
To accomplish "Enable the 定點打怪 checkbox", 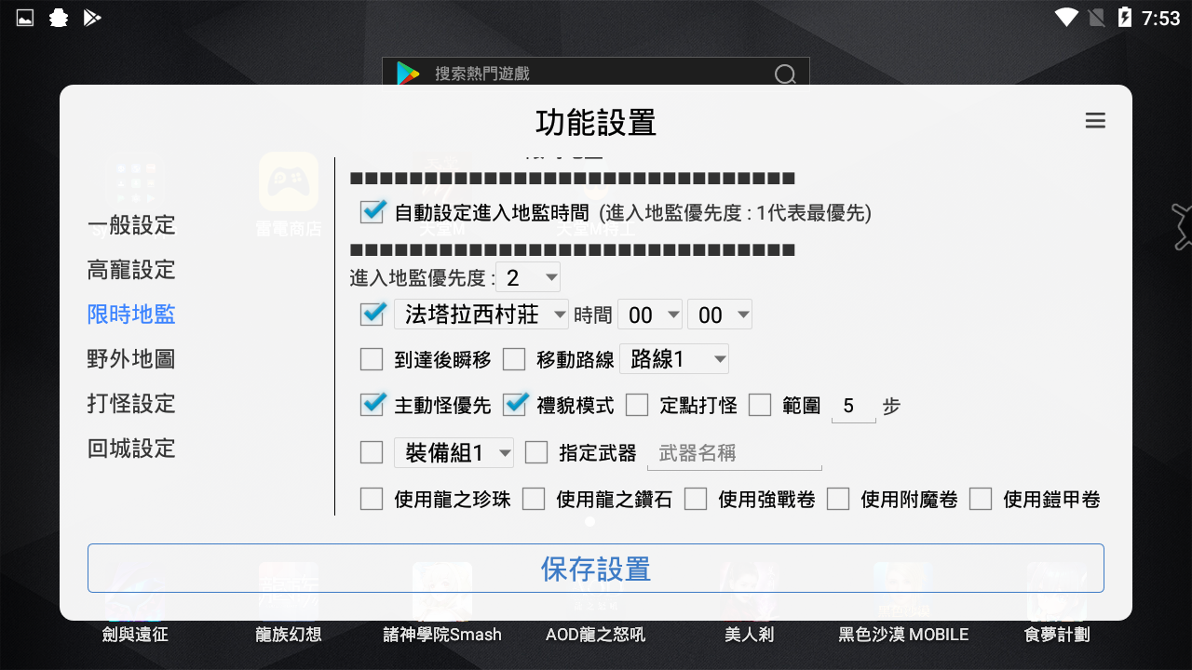I will [x=637, y=405].
